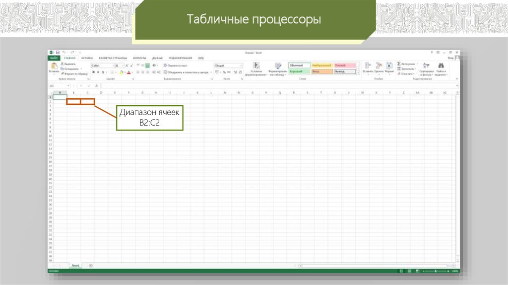The width and height of the screenshot is (508, 285).
Task: Apply the Output (Вывод) cell style
Action: (x=345, y=71)
